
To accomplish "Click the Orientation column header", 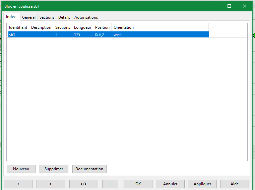I will tap(123, 27).
